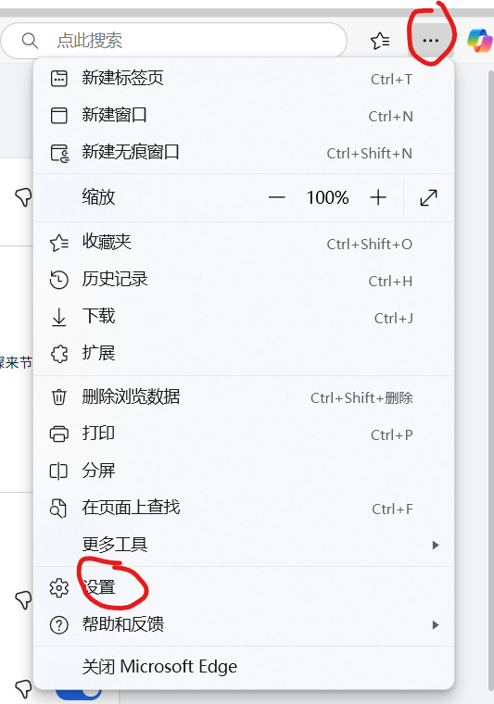Click the trash icon for 删除浏览数据
Viewport: 494px width, 704px height.
(x=58, y=396)
